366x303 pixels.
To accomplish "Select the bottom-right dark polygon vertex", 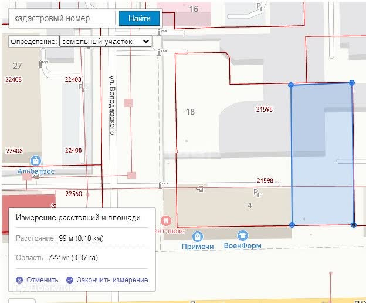I will [x=354, y=225].
